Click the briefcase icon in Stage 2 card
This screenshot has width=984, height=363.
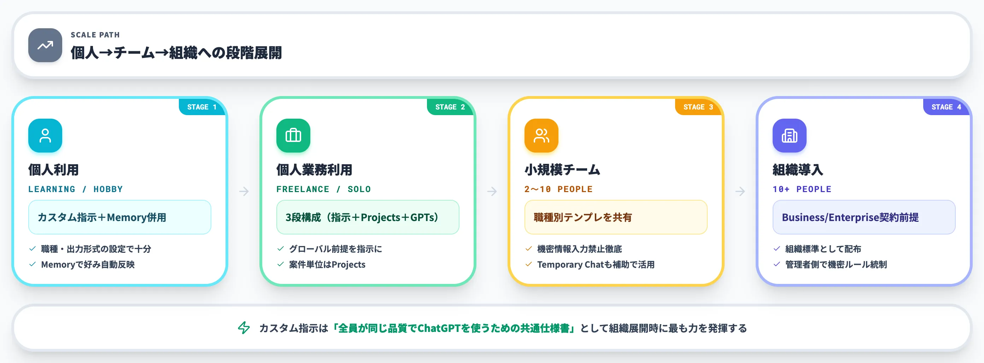click(x=293, y=136)
